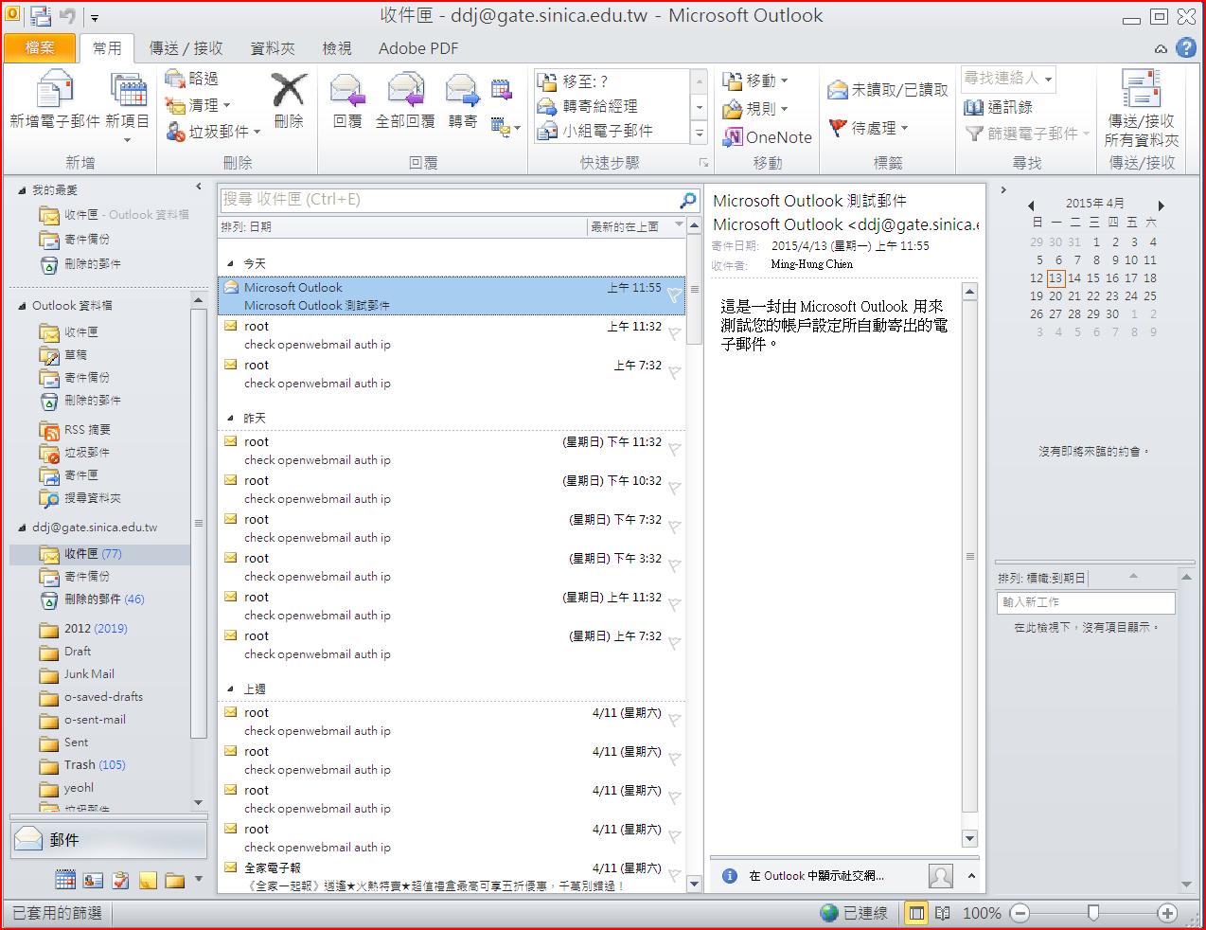Forward the message with 轉寄
1206x930 pixels.
(x=462, y=102)
